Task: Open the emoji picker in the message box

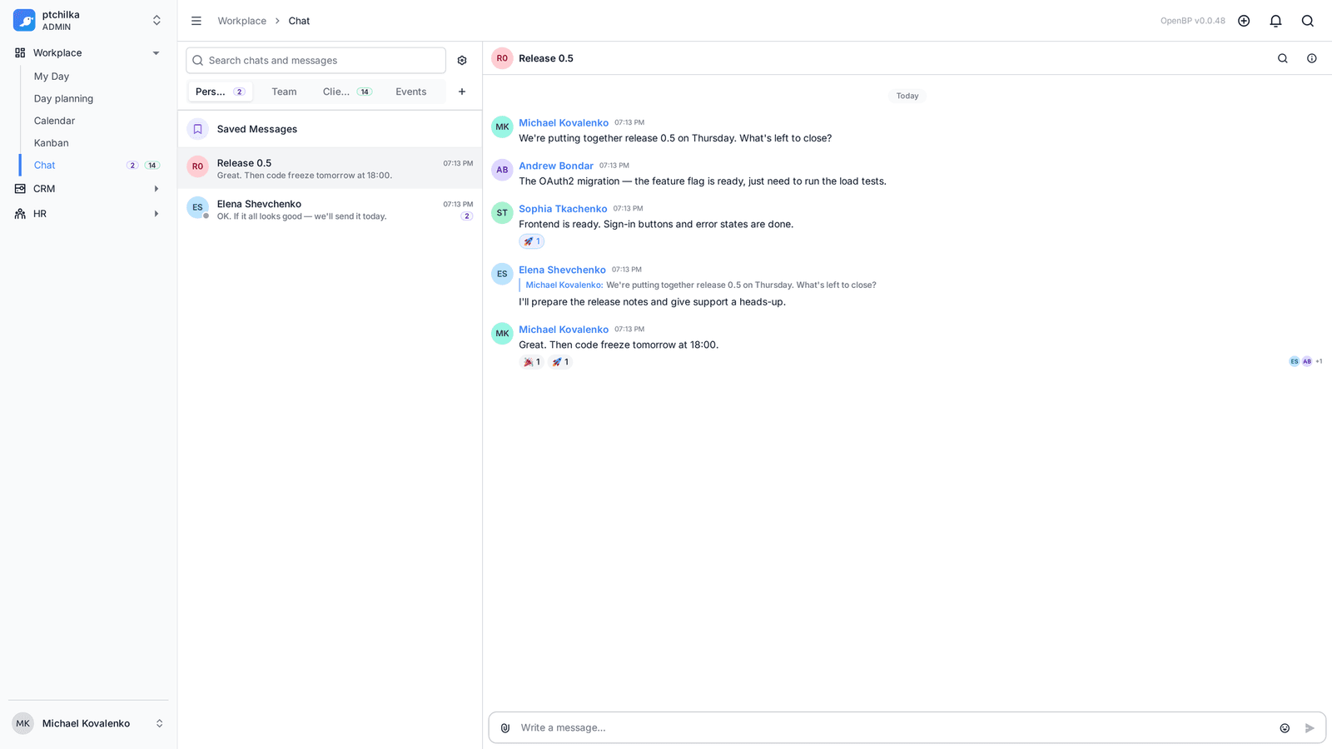Action: [1285, 728]
